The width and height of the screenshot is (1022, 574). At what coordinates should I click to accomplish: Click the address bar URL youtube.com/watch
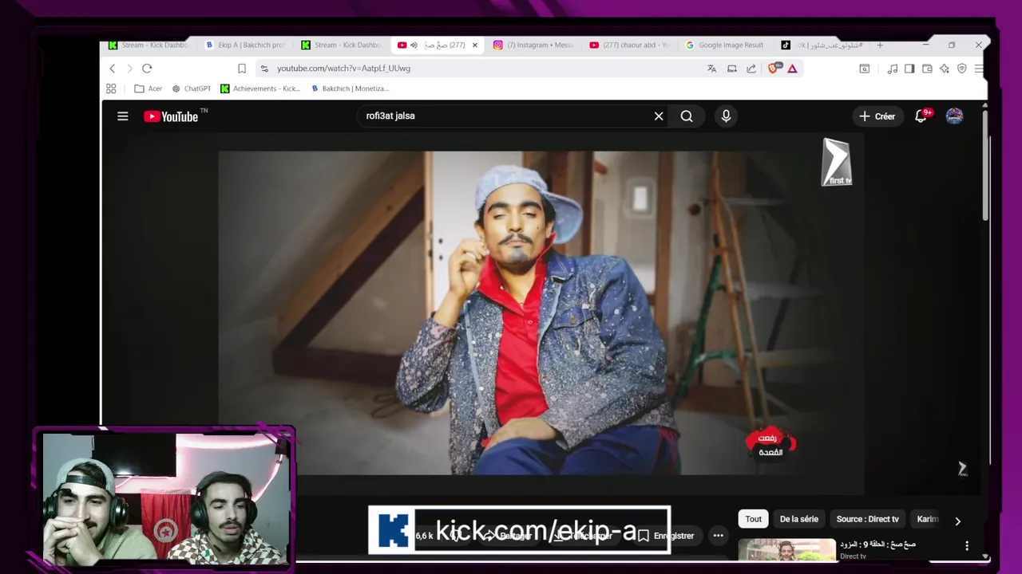tap(343, 69)
